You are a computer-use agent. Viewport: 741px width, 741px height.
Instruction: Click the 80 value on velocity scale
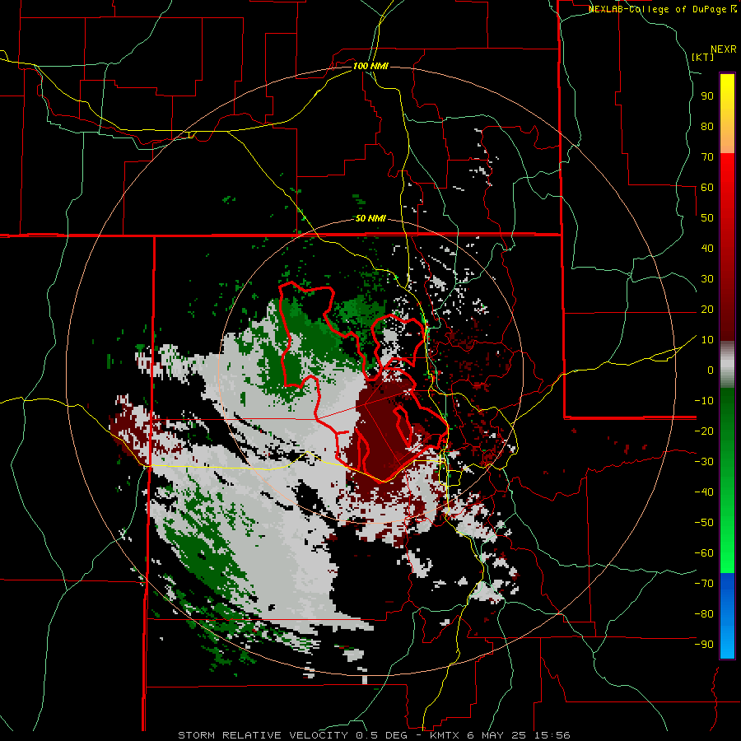pyautogui.click(x=707, y=127)
